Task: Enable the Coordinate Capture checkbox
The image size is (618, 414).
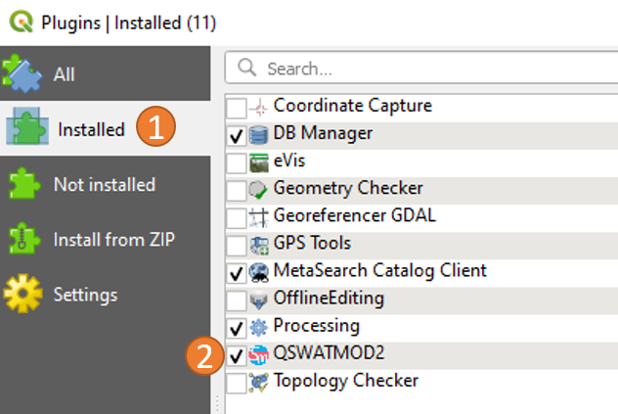Action: pyautogui.click(x=237, y=108)
